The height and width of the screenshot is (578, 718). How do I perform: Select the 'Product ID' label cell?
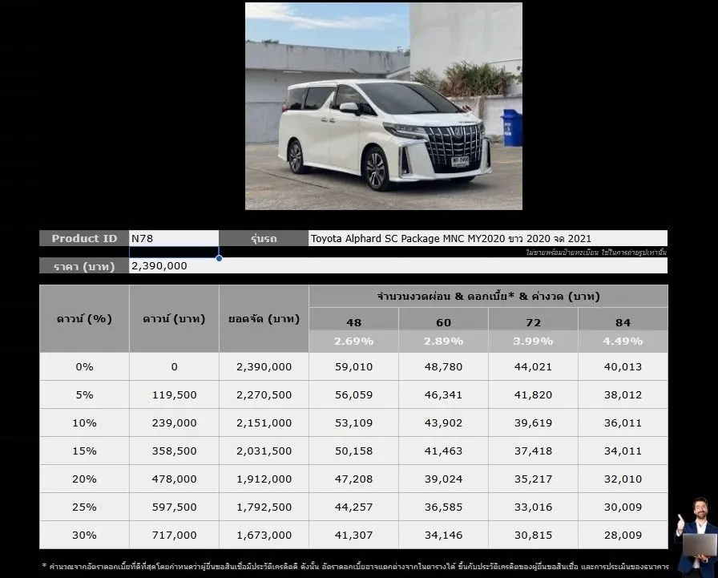(x=84, y=238)
